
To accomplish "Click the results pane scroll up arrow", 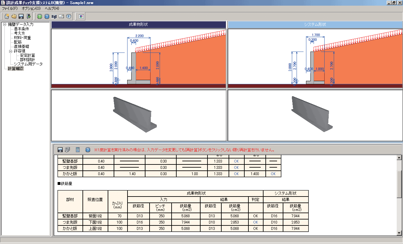I will (399, 158).
